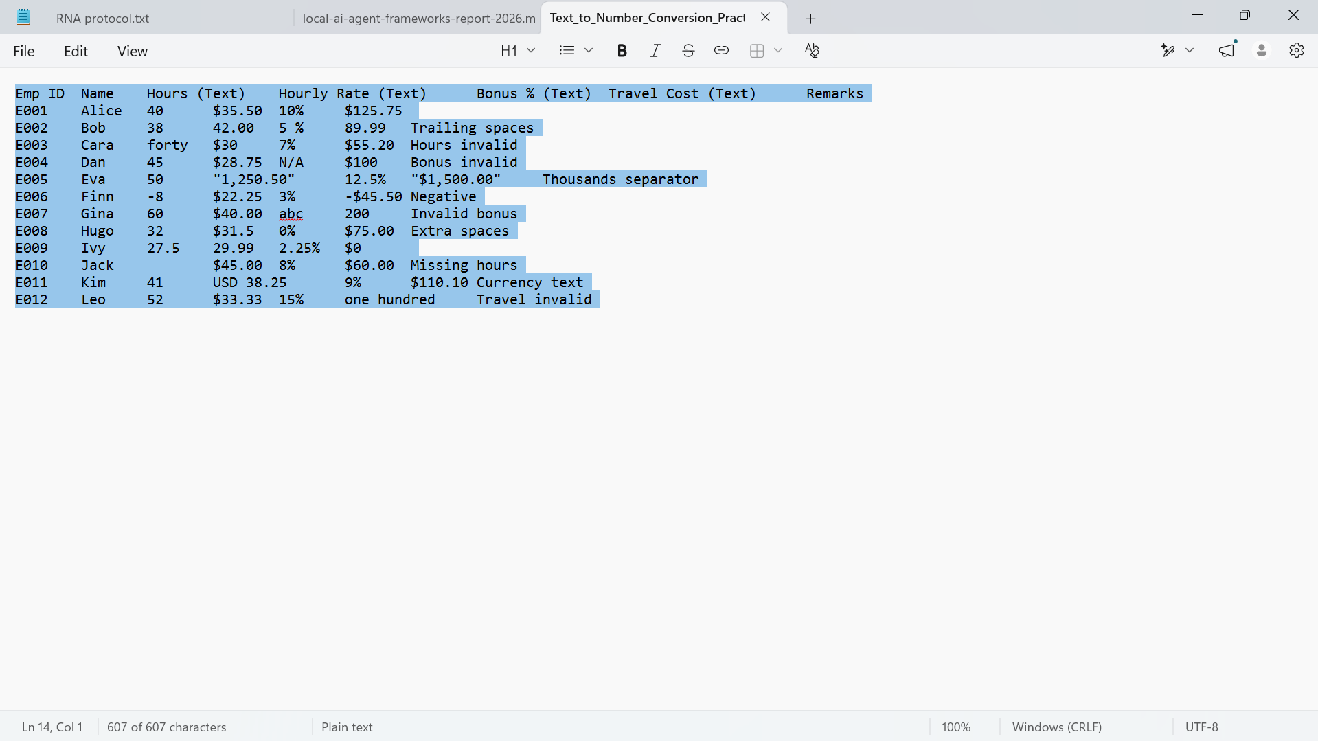Open the Edit menu

tap(76, 52)
